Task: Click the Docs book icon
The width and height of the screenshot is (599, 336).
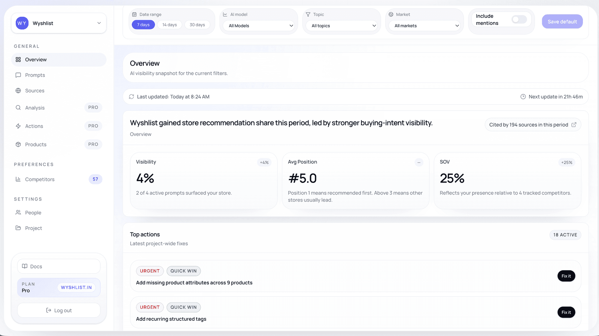Action: tap(25, 266)
